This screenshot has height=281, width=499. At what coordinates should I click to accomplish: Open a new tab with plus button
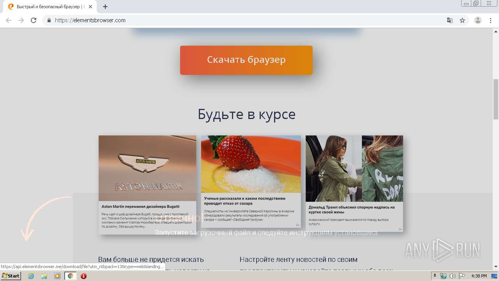click(105, 7)
